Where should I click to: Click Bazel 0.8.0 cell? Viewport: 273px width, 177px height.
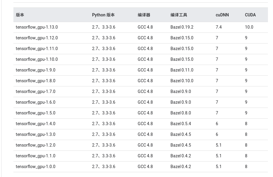[181, 113]
